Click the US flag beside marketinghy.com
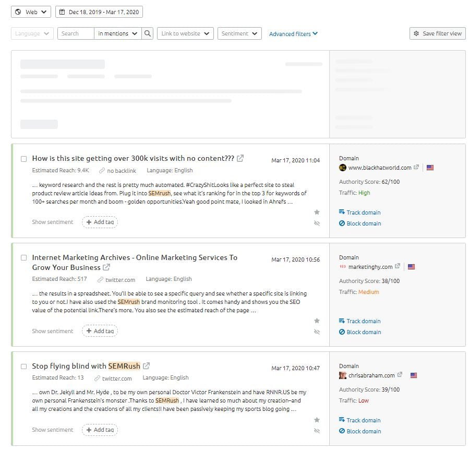This screenshot has height=449, width=469. [x=411, y=267]
